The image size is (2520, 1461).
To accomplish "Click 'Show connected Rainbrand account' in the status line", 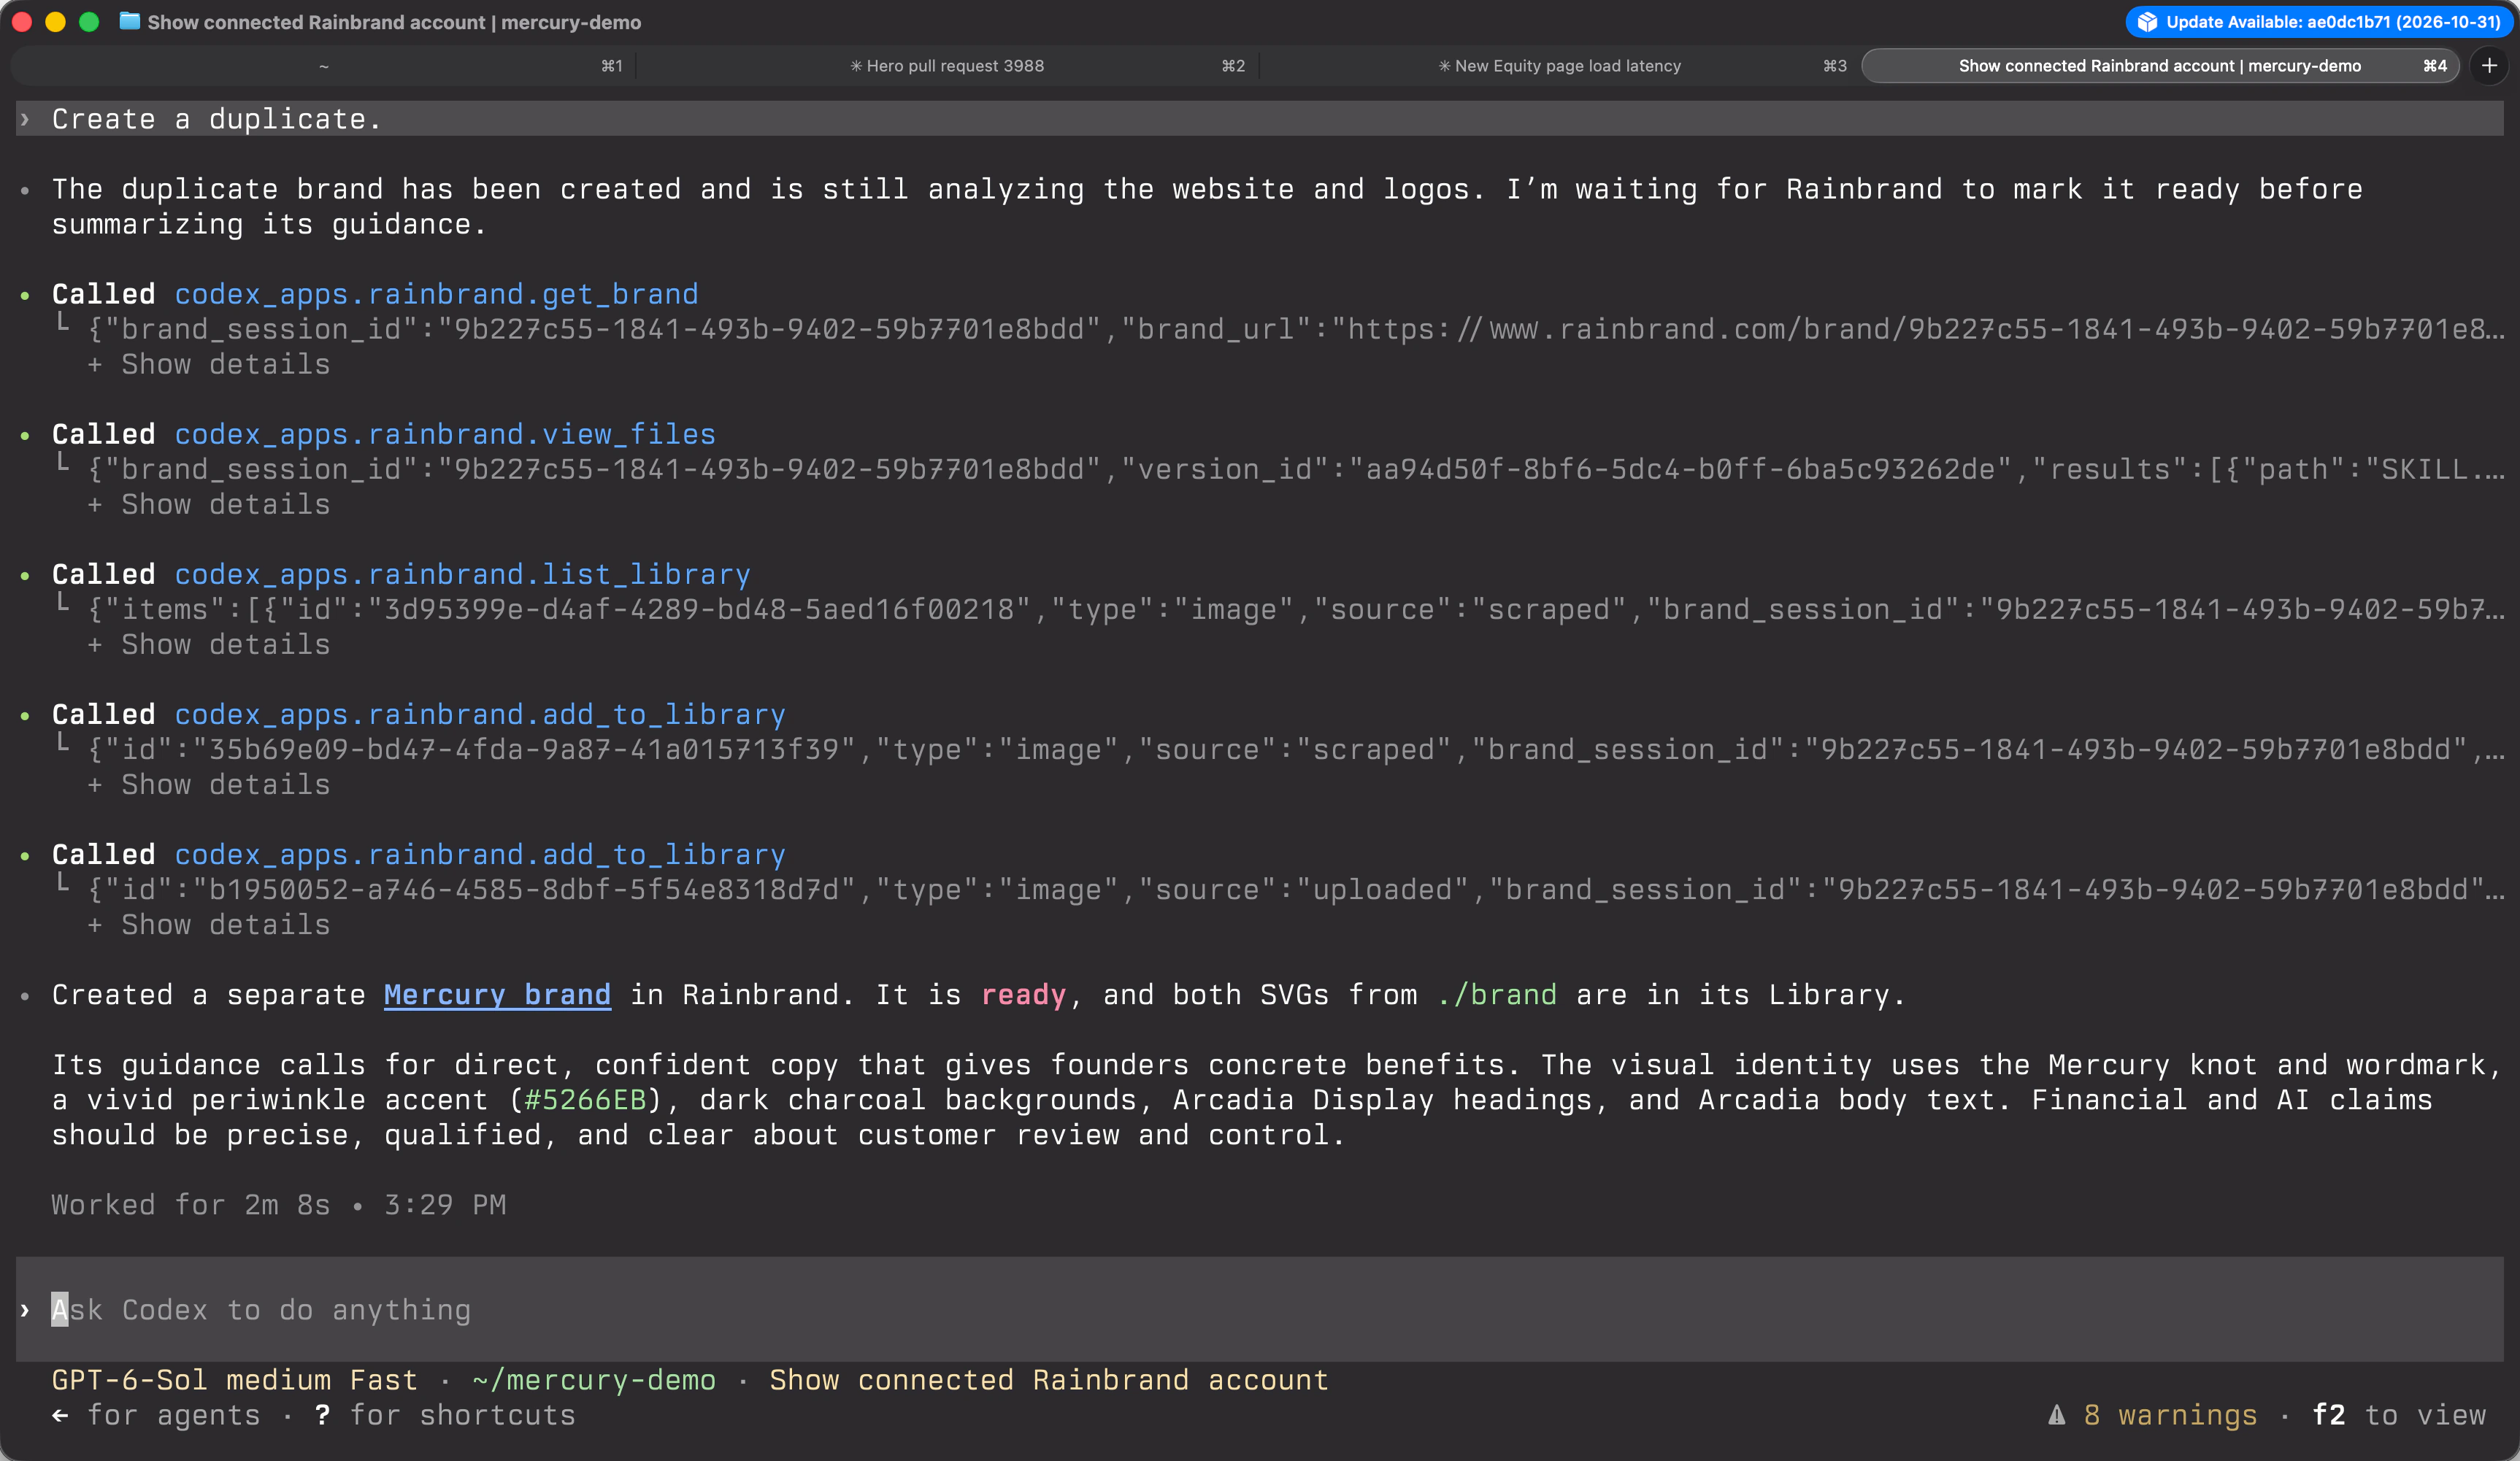I will coord(1049,1380).
